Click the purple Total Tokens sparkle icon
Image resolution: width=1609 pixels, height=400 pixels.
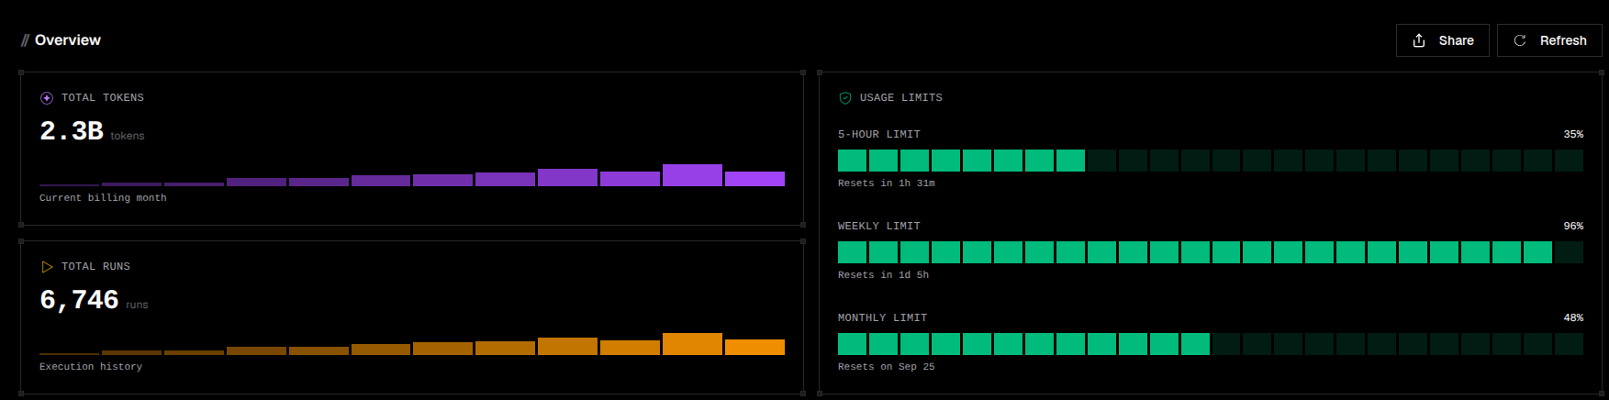[47, 98]
